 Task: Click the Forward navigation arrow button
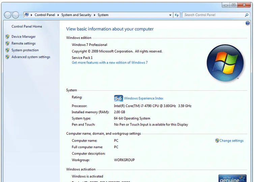click(x=16, y=15)
